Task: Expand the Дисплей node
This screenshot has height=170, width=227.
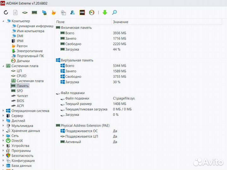Action: (3, 121)
